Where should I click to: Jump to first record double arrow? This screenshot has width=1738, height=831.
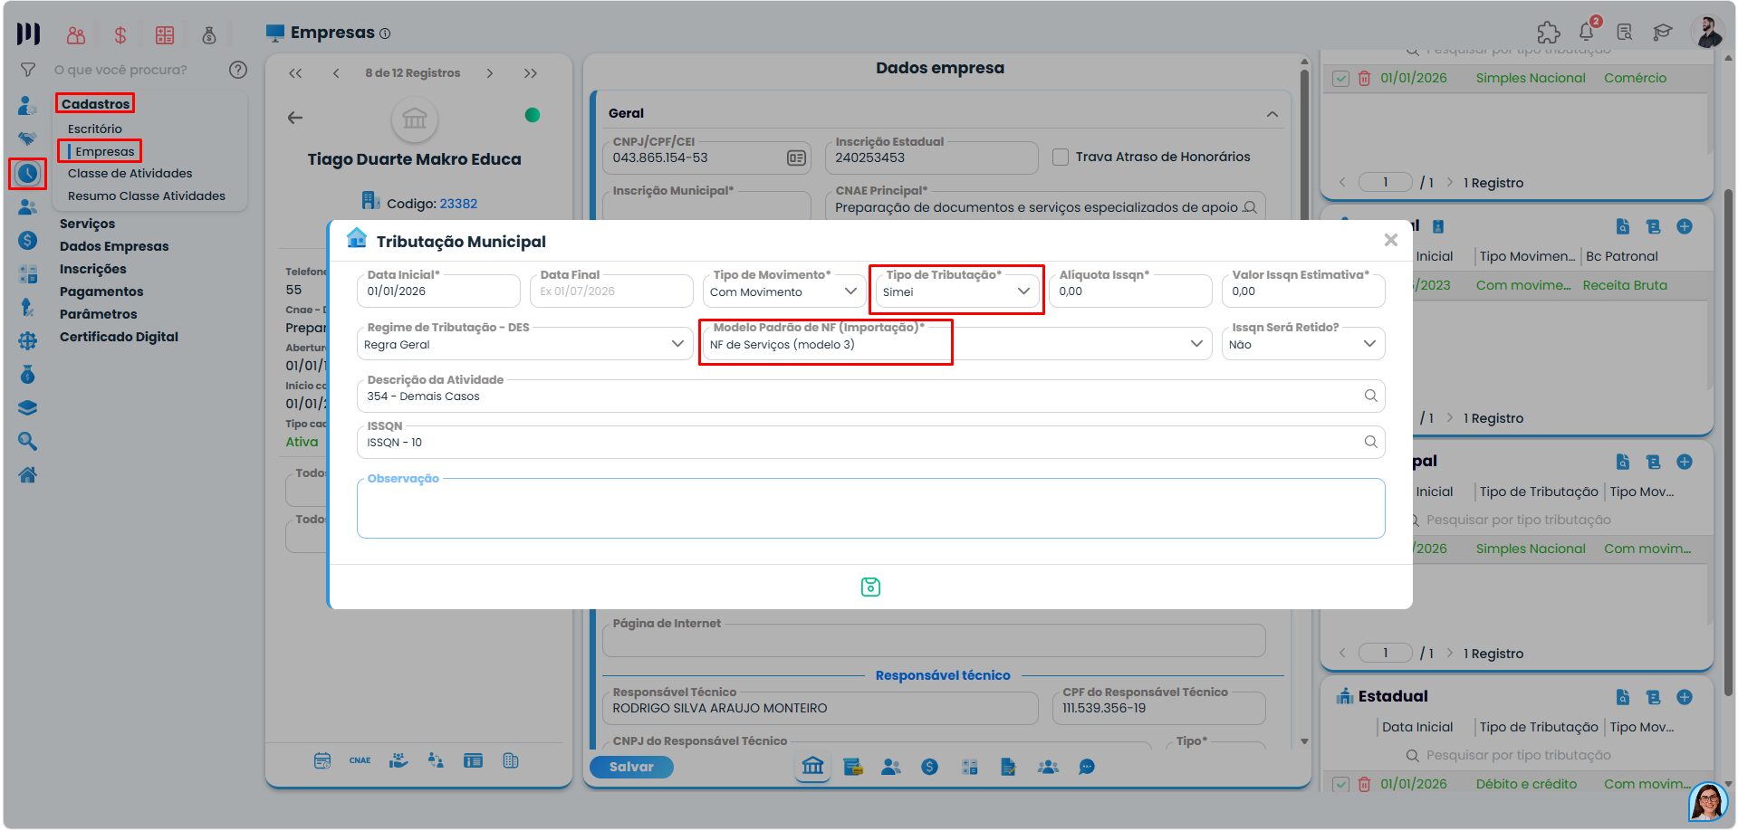click(x=295, y=73)
